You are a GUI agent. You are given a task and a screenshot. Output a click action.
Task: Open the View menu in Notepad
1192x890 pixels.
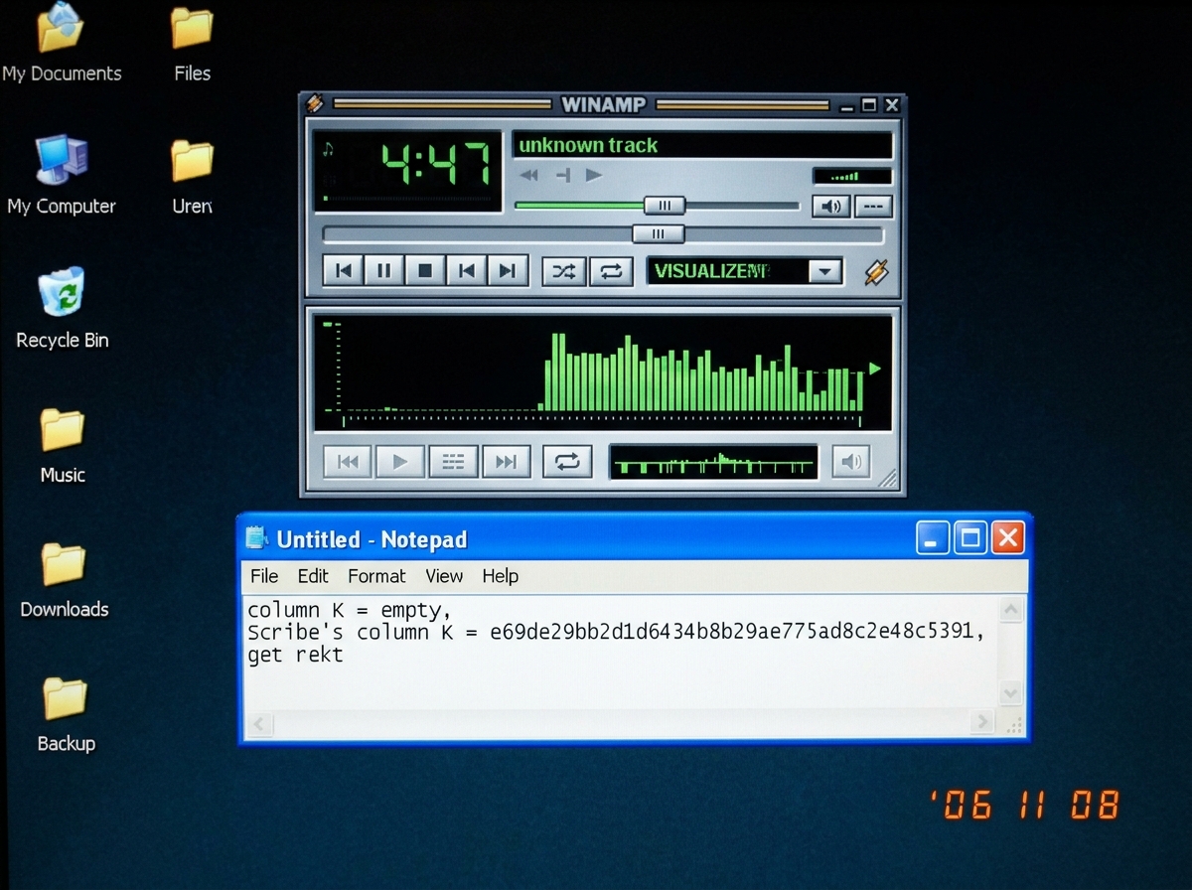coord(444,576)
